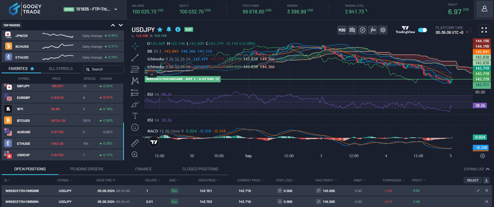This screenshot has height=207, width=494.
Task: Open chart settings gear icon
Action: click(383, 30)
